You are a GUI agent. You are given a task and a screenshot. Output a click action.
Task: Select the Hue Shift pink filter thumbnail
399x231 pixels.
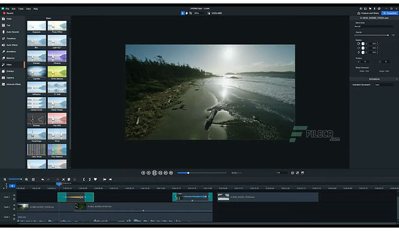(x=57, y=119)
